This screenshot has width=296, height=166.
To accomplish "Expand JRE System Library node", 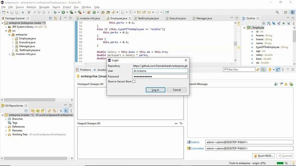I will tap(6, 27).
